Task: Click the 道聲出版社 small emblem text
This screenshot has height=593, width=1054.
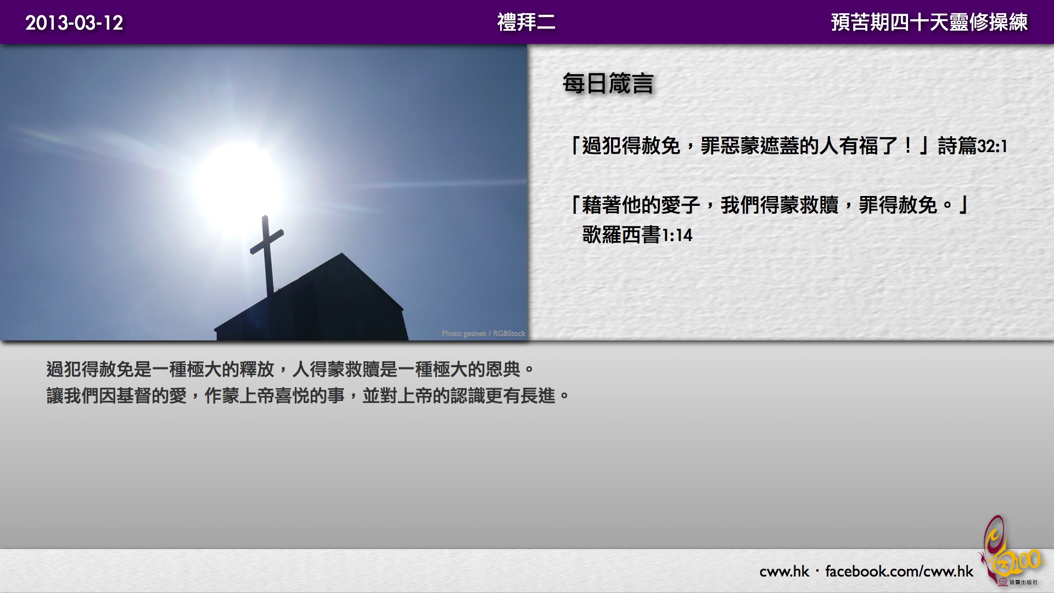Action: pyautogui.click(x=1023, y=582)
